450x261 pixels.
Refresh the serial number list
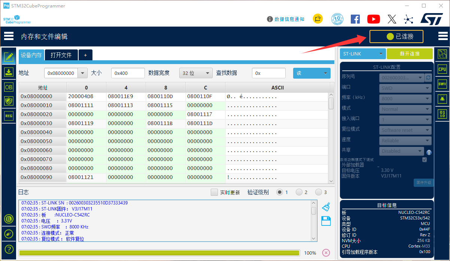(x=428, y=78)
